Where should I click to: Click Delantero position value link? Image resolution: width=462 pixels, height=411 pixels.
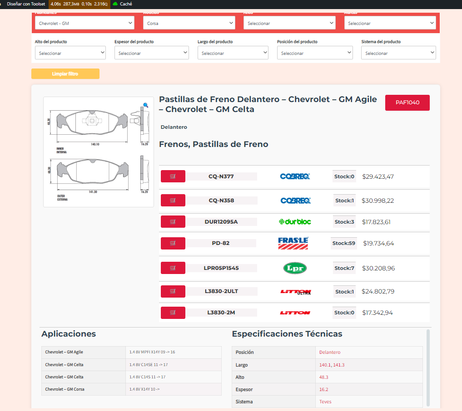330,352
